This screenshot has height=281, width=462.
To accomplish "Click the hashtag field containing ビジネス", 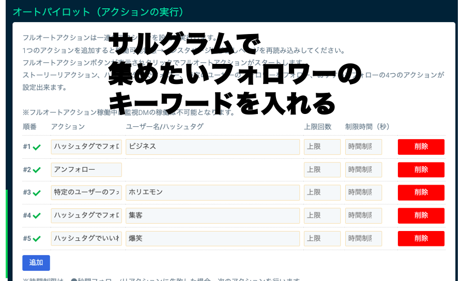I will [x=213, y=146].
